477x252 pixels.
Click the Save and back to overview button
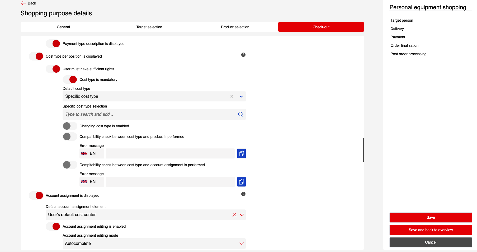click(x=431, y=230)
